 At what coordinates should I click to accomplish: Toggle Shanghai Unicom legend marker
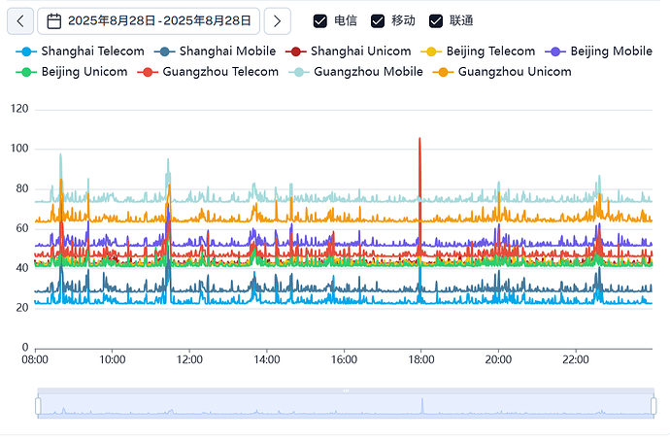[x=296, y=51]
